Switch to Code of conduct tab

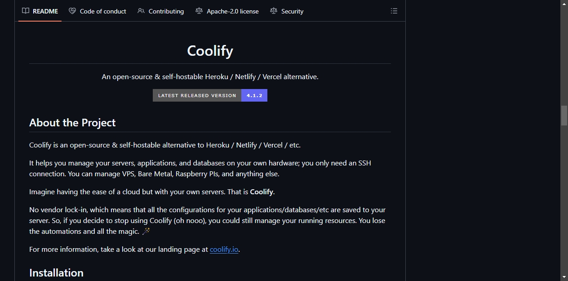(x=98, y=11)
